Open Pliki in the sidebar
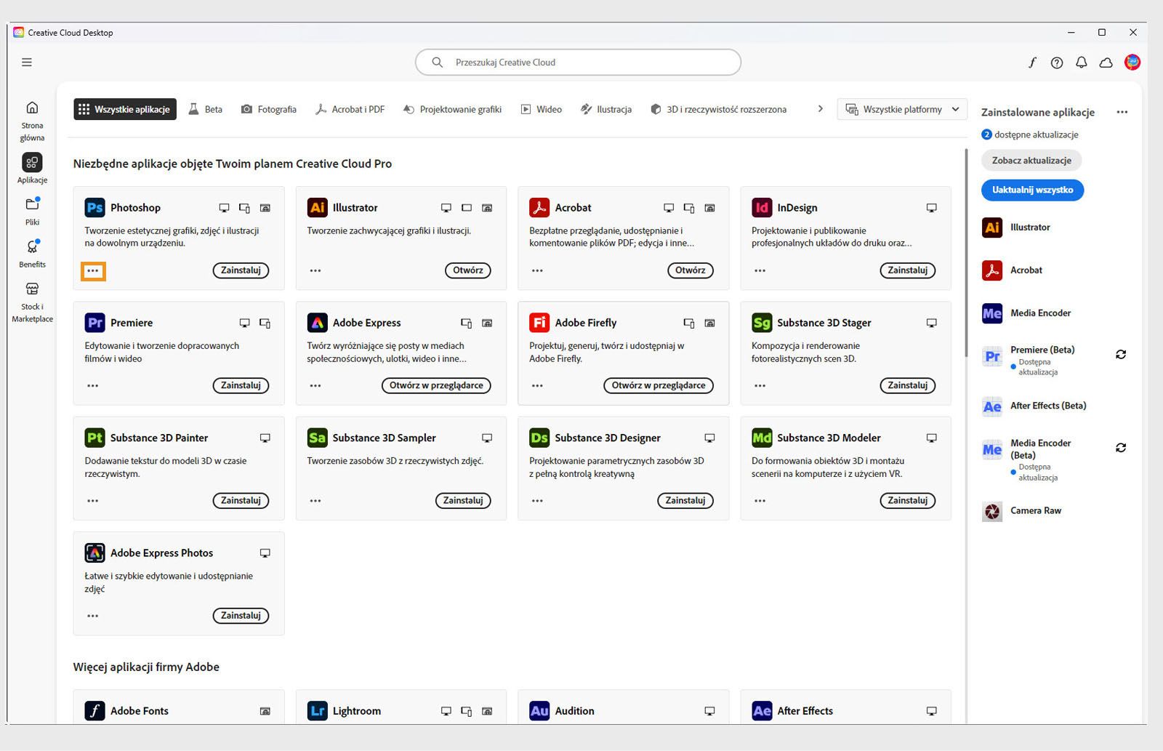 point(32,212)
